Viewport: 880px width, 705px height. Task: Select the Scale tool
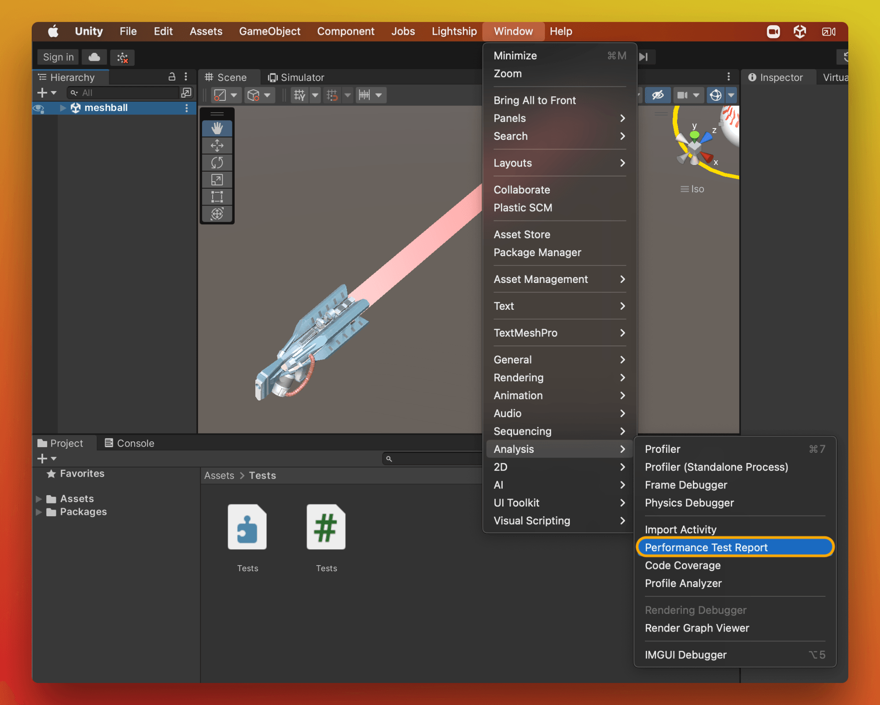(217, 180)
